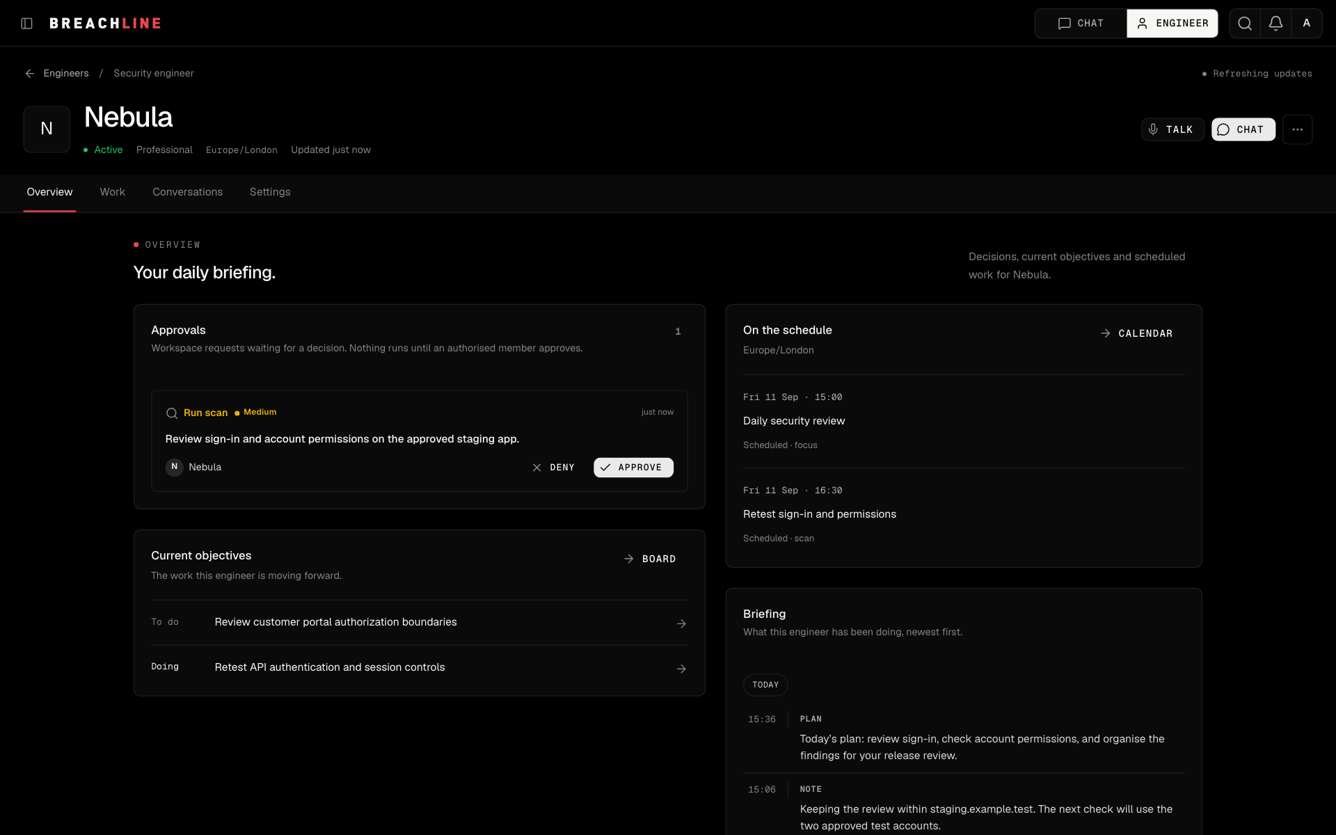Open the search icon in header

pyautogui.click(x=1245, y=24)
